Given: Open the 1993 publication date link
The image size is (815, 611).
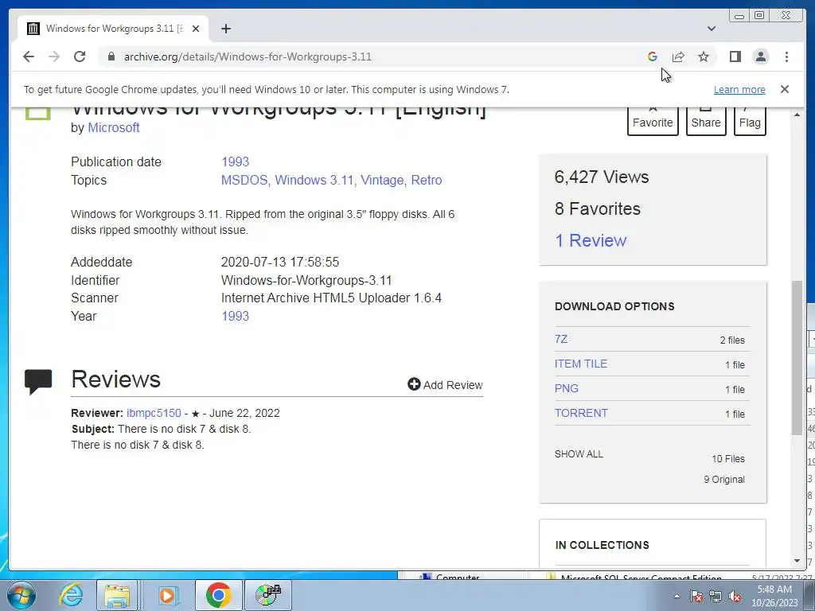Looking at the screenshot, I should pyautogui.click(x=235, y=162).
